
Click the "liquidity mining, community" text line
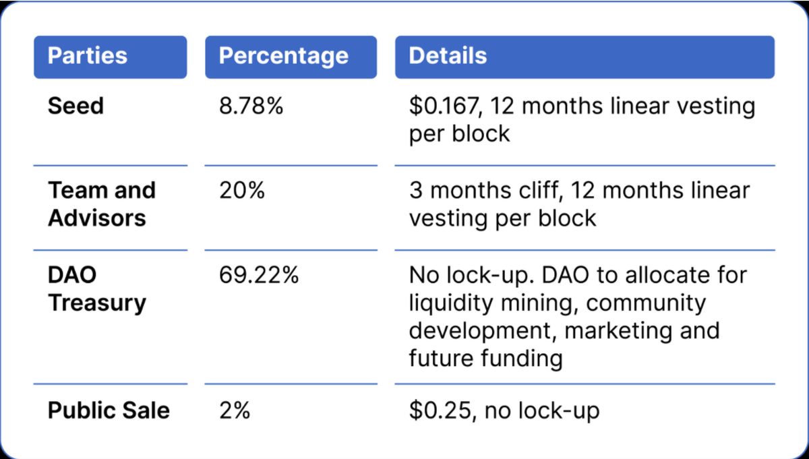[x=557, y=303]
